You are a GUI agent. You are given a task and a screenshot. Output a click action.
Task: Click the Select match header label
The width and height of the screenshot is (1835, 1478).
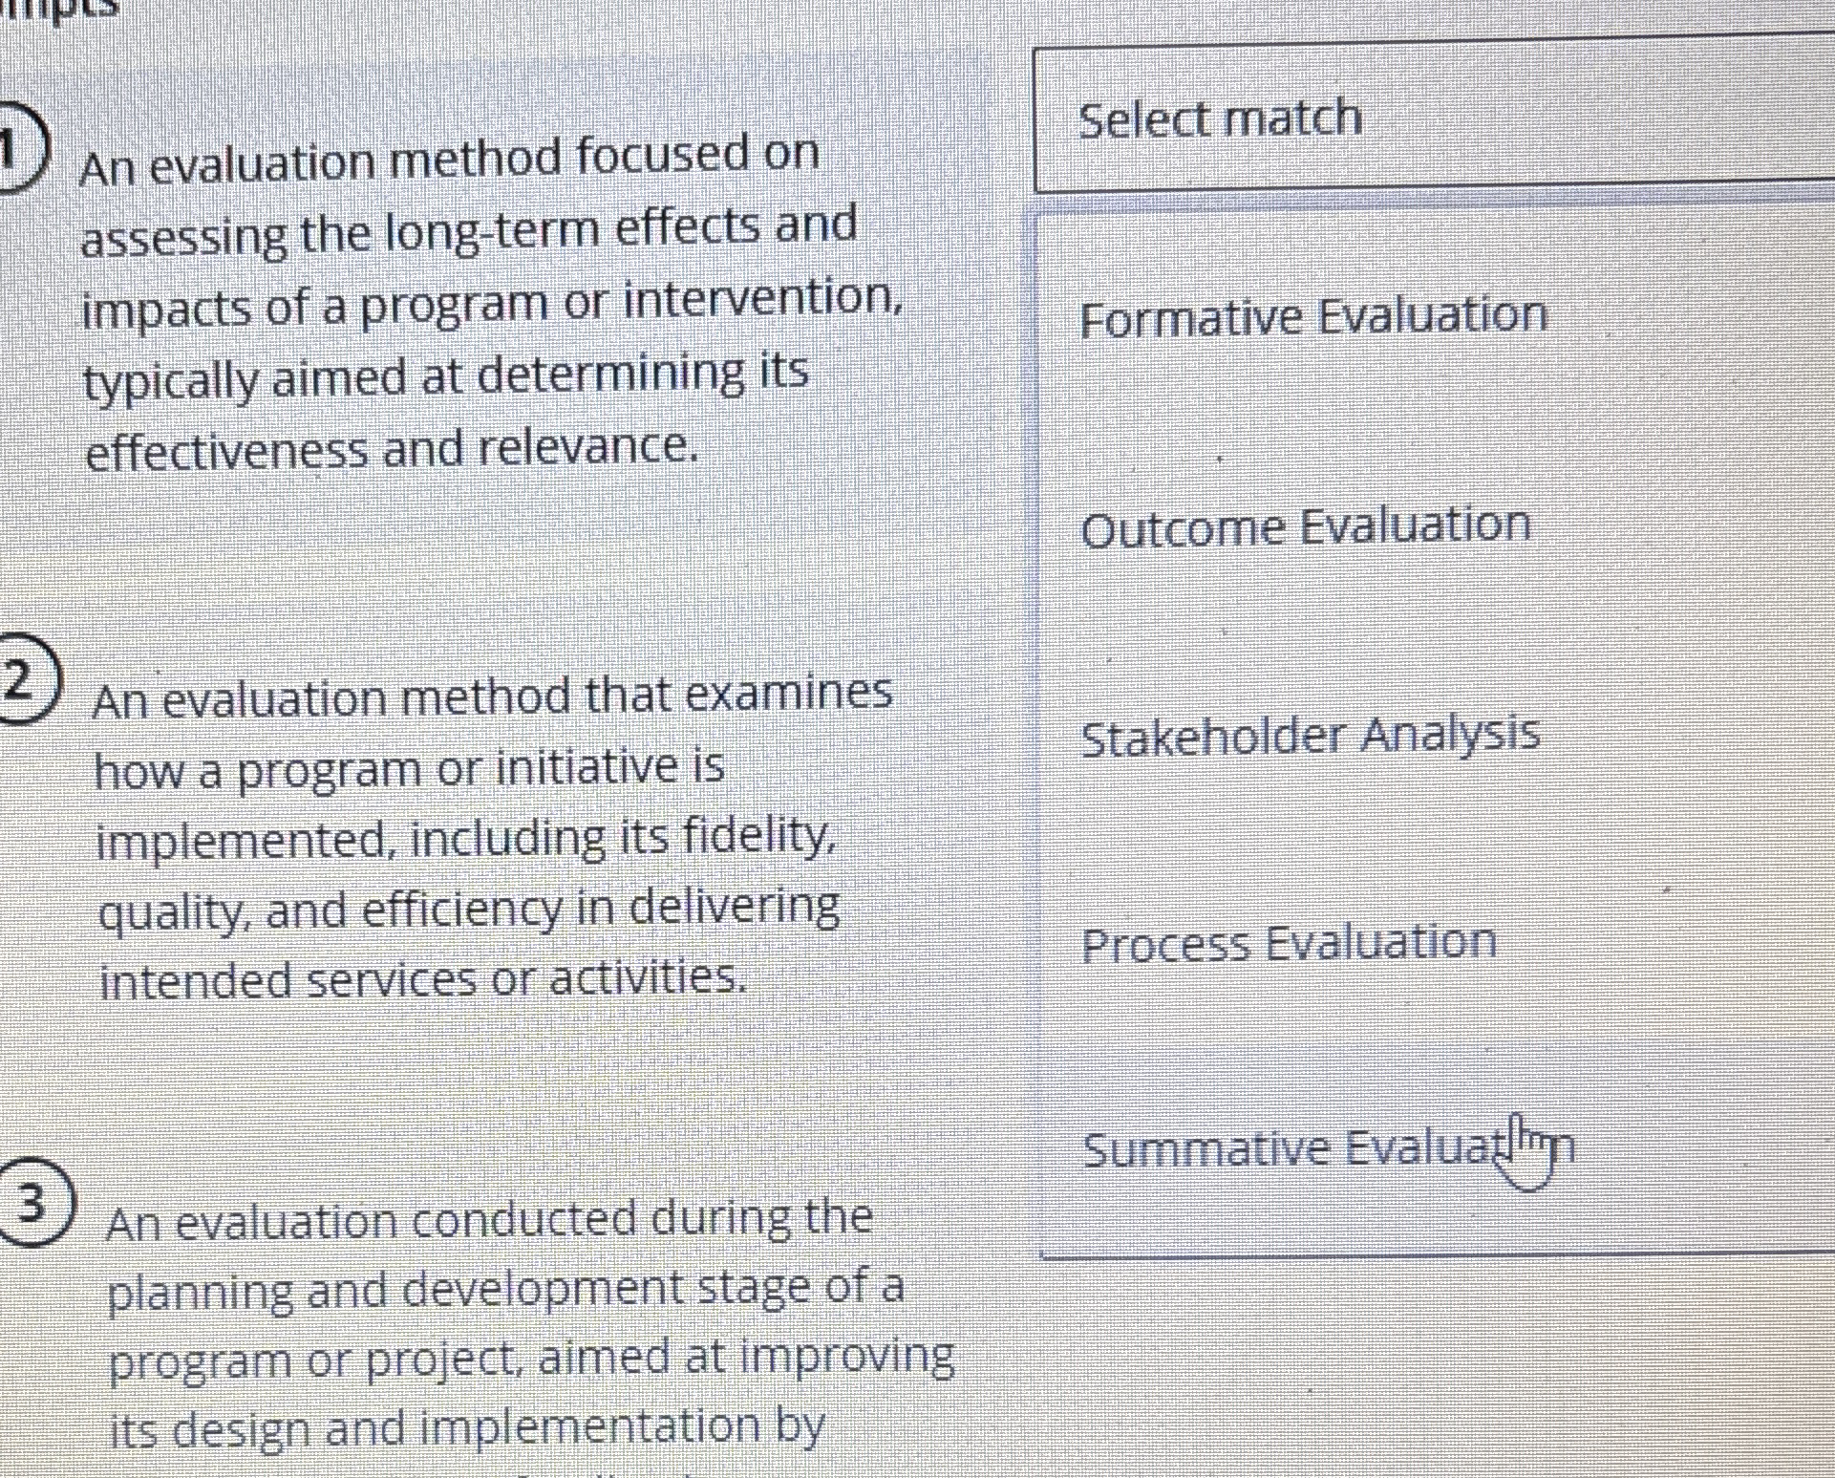pyautogui.click(x=1219, y=117)
